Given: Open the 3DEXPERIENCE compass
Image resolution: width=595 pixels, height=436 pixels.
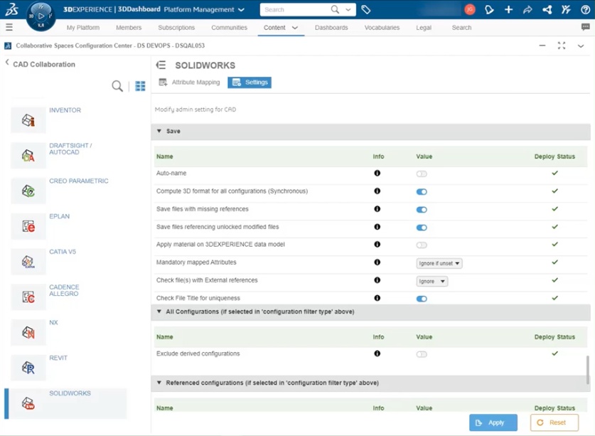Looking at the screenshot, I should point(41,16).
